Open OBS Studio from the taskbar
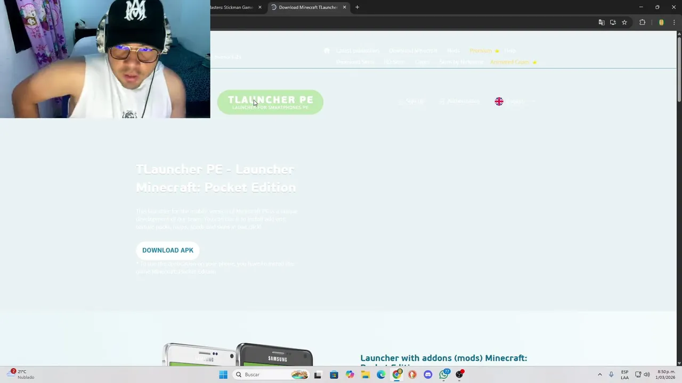682x383 pixels. coord(460,374)
